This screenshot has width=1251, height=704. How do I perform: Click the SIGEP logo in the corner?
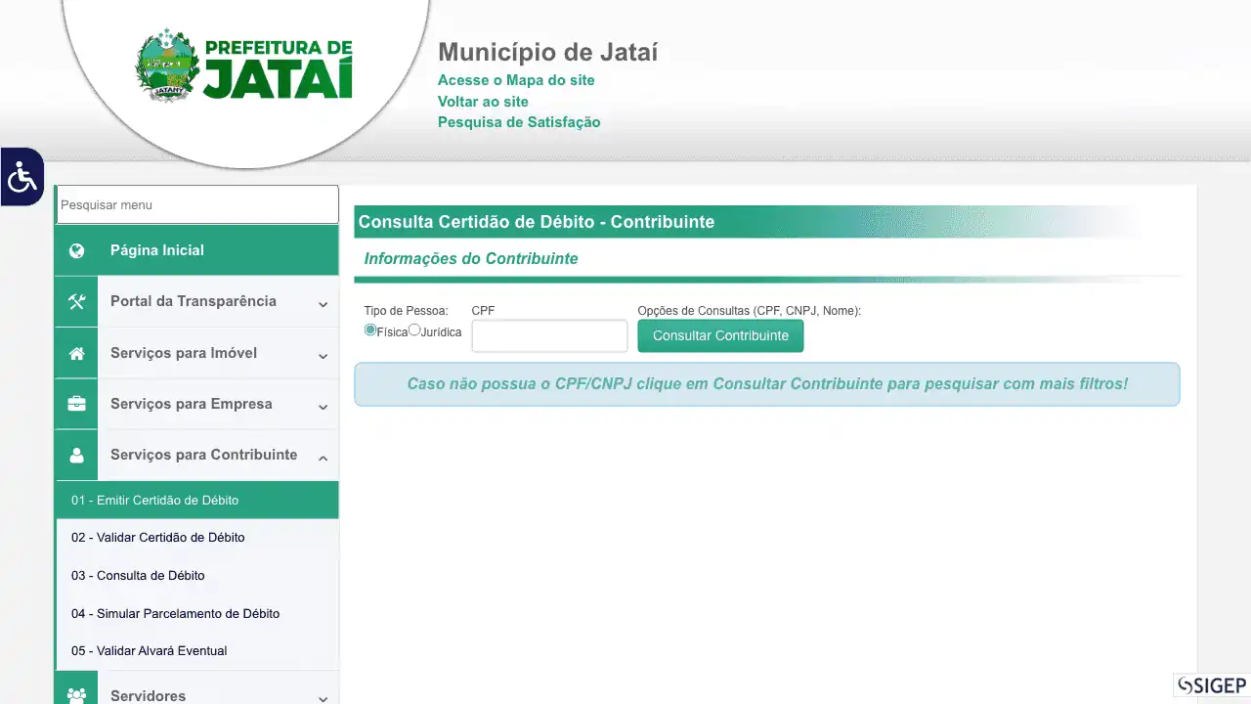pyautogui.click(x=1212, y=685)
